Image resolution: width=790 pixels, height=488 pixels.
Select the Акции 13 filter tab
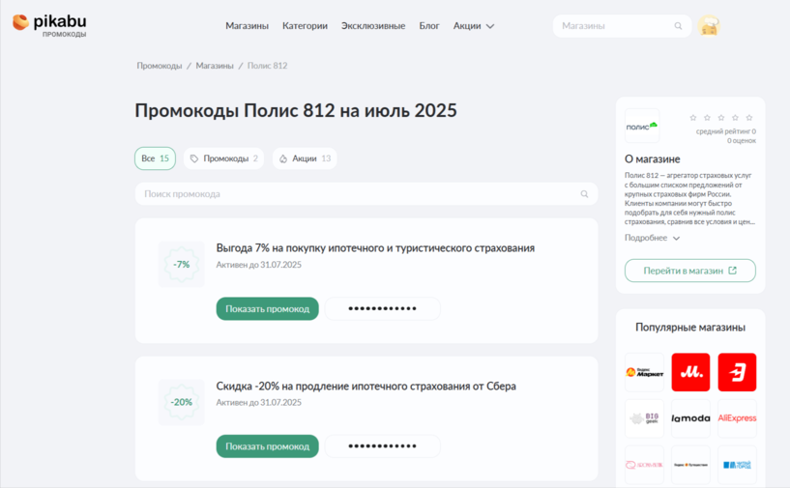click(305, 158)
